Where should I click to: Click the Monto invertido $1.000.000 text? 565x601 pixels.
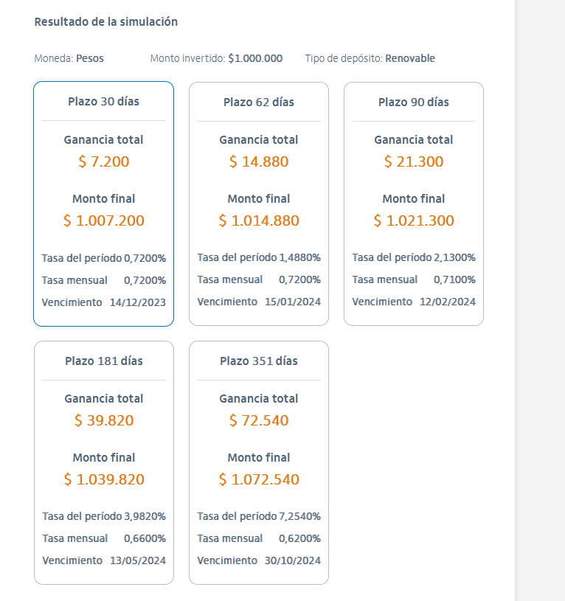216,58
